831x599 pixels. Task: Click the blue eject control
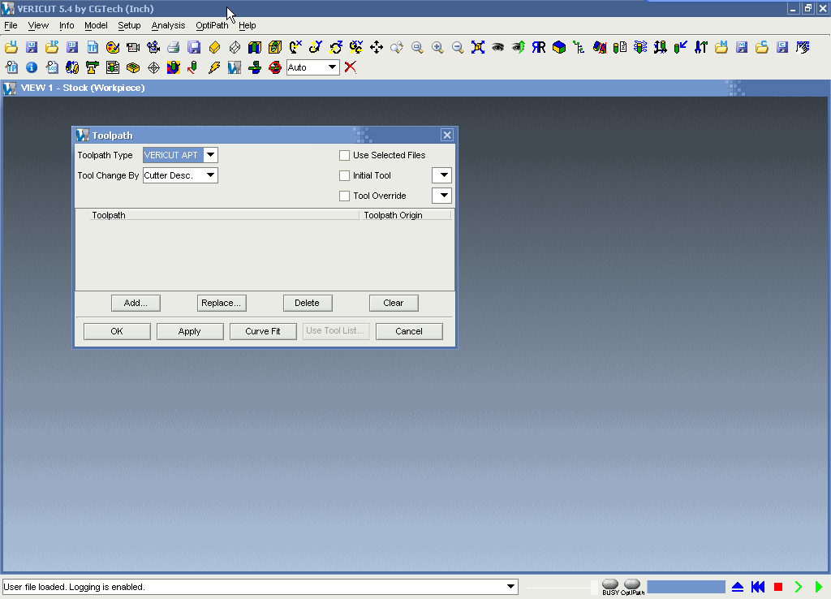[x=738, y=587]
